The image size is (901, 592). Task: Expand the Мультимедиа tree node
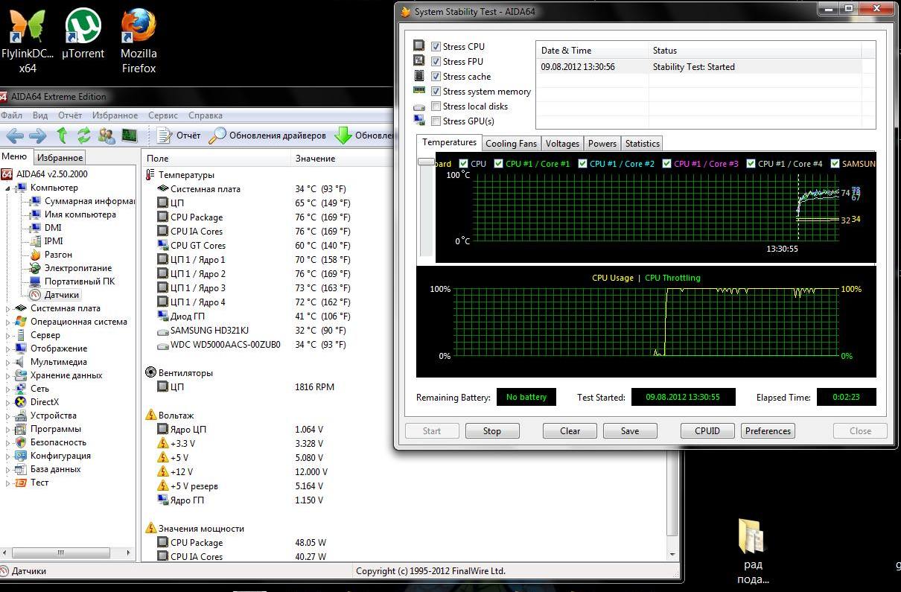(8, 362)
